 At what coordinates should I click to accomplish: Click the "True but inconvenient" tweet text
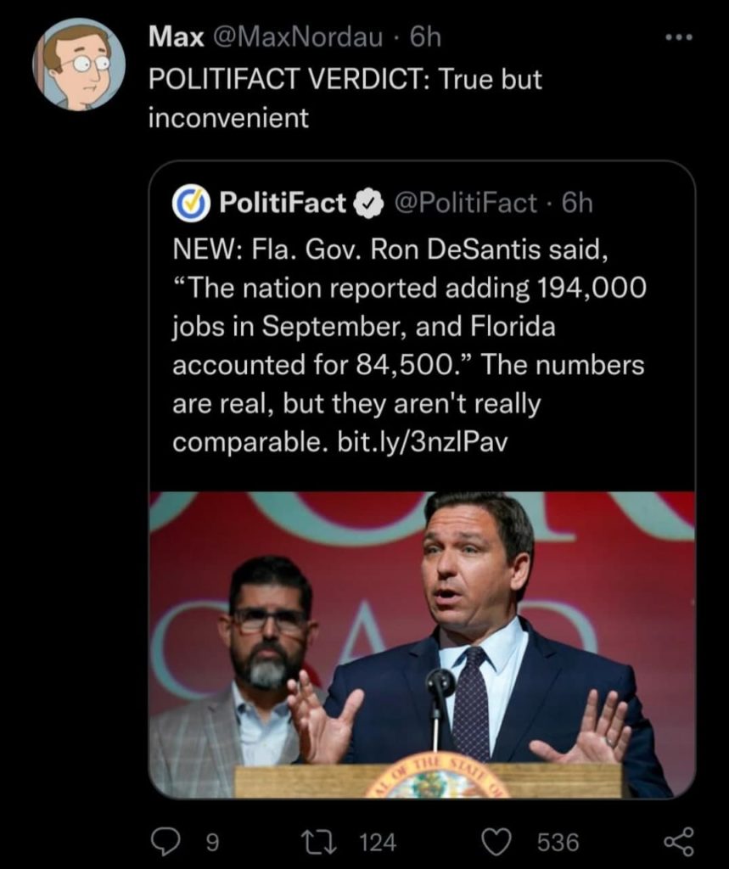[345, 98]
